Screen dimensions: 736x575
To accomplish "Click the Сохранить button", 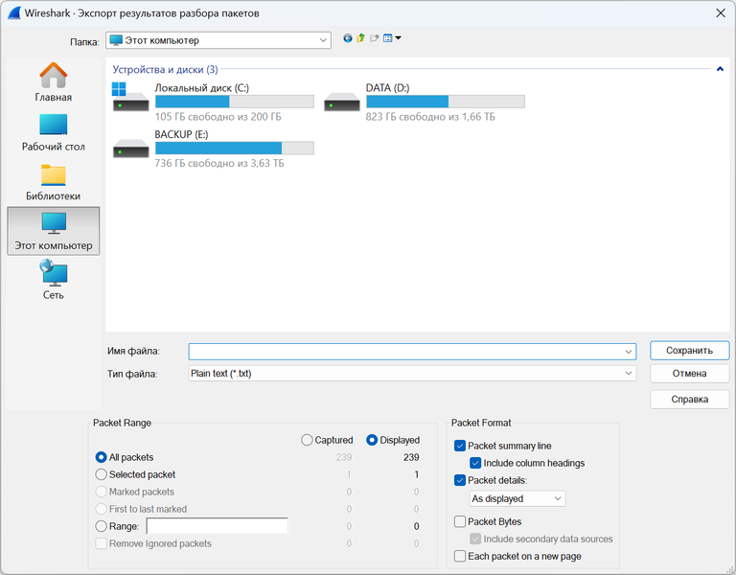I will [690, 351].
